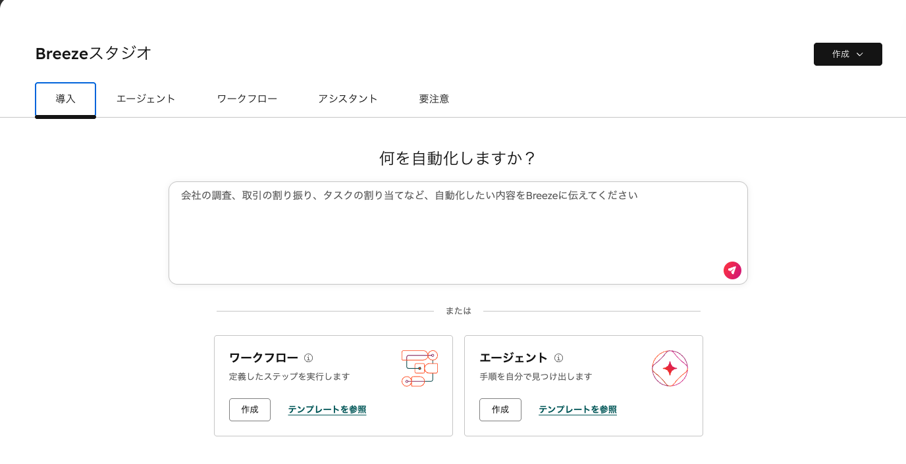Create an agent with the 作成 button
906x464 pixels.
click(x=500, y=409)
